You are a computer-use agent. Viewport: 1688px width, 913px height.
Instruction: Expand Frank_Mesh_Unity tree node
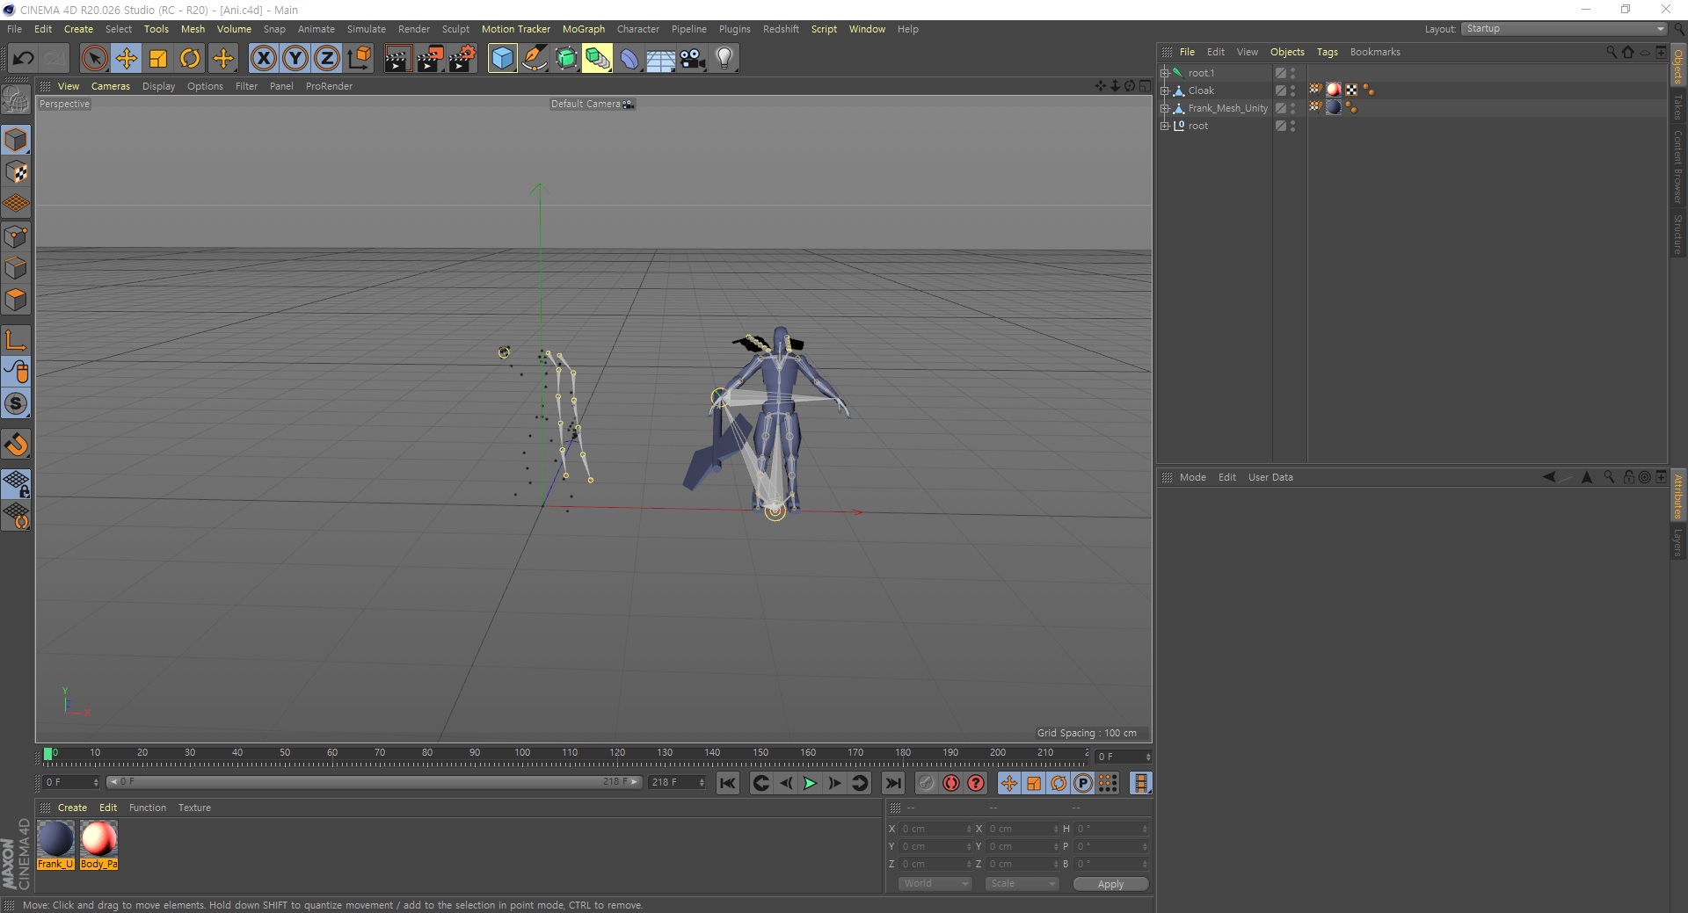(1165, 108)
